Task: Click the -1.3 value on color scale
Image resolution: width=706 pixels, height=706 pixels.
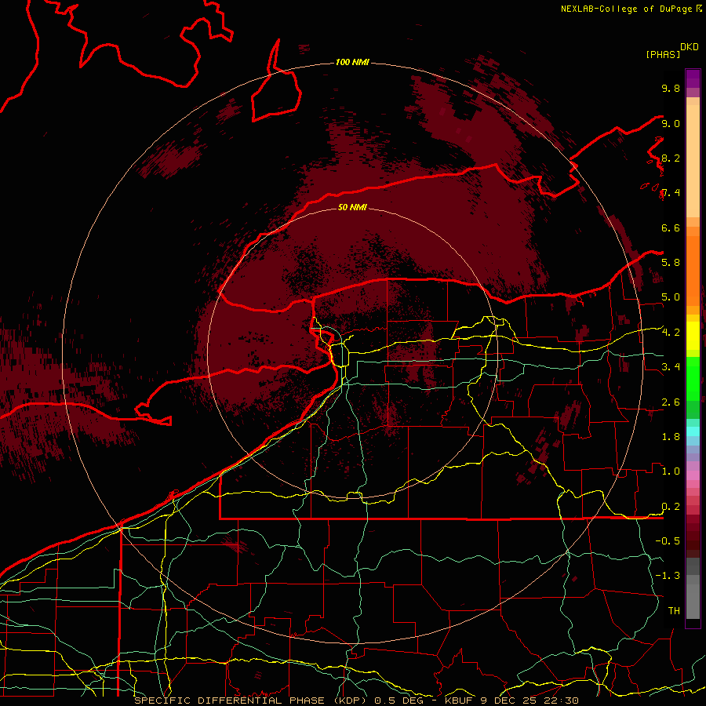Action: tap(668, 576)
